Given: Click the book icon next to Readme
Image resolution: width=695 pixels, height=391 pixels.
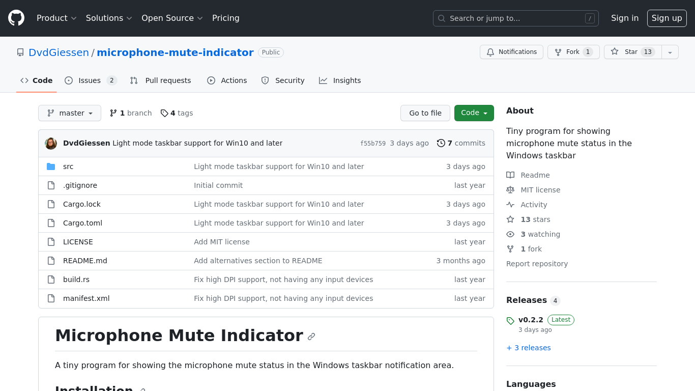Looking at the screenshot, I should 510,175.
